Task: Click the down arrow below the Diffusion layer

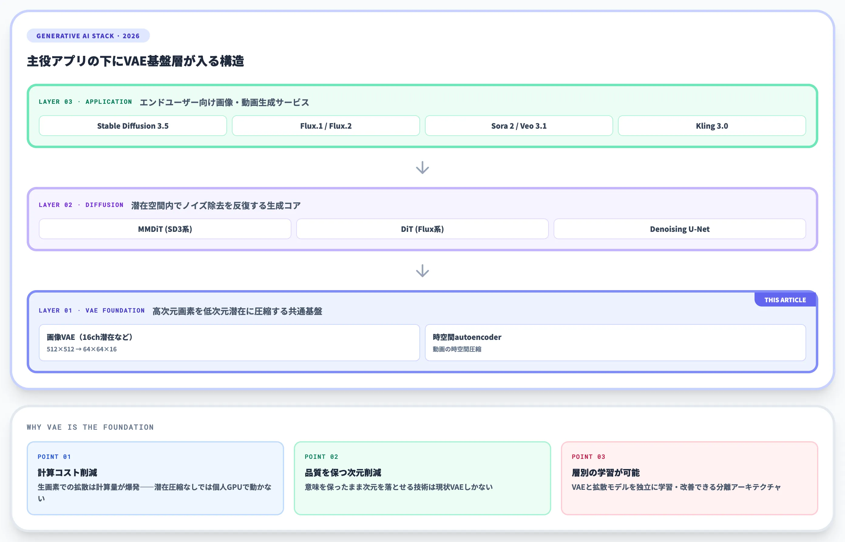Action: (422, 271)
